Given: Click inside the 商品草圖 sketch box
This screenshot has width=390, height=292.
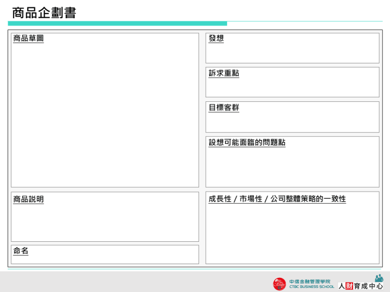Looking at the screenshot, I should coord(105,117).
